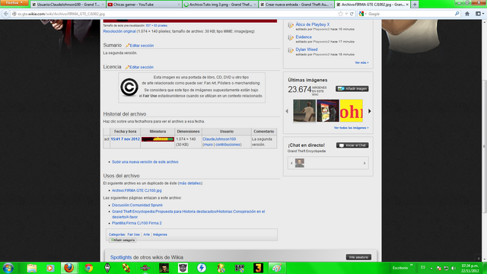Reload the current page

click(352, 14)
